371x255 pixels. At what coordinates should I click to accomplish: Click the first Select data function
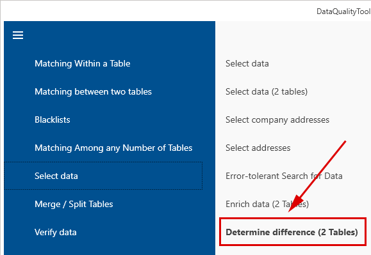click(x=247, y=63)
